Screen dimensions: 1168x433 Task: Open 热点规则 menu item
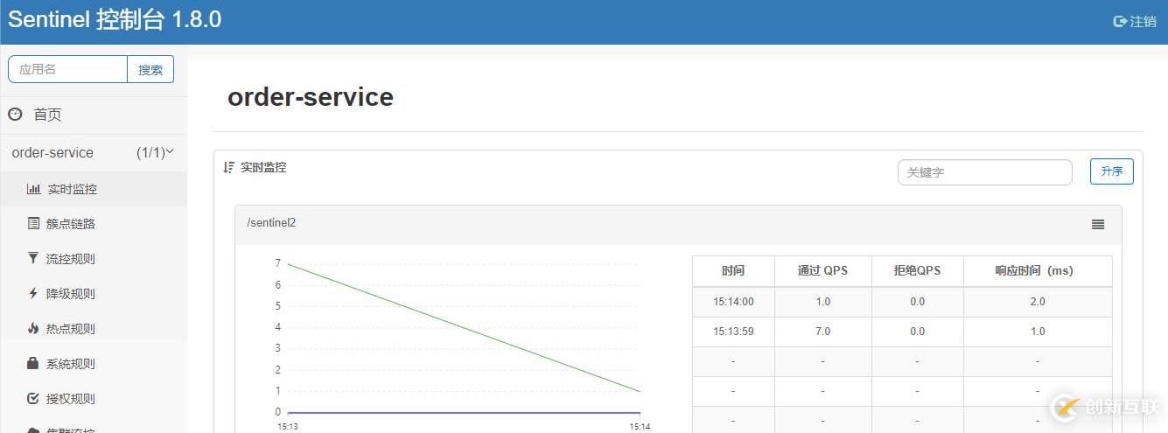pyautogui.click(x=71, y=329)
